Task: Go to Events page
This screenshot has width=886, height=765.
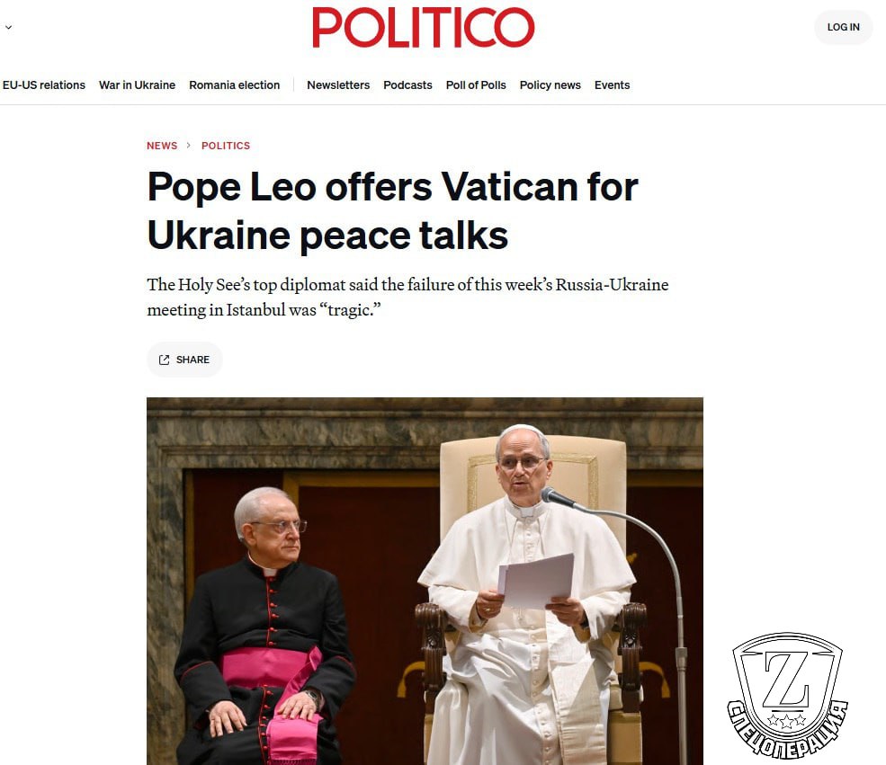Action: pos(612,85)
